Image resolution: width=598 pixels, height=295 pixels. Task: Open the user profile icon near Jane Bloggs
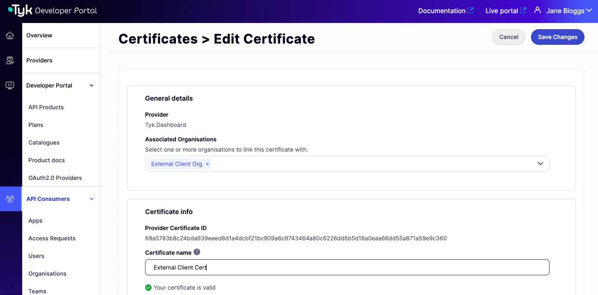[538, 10]
